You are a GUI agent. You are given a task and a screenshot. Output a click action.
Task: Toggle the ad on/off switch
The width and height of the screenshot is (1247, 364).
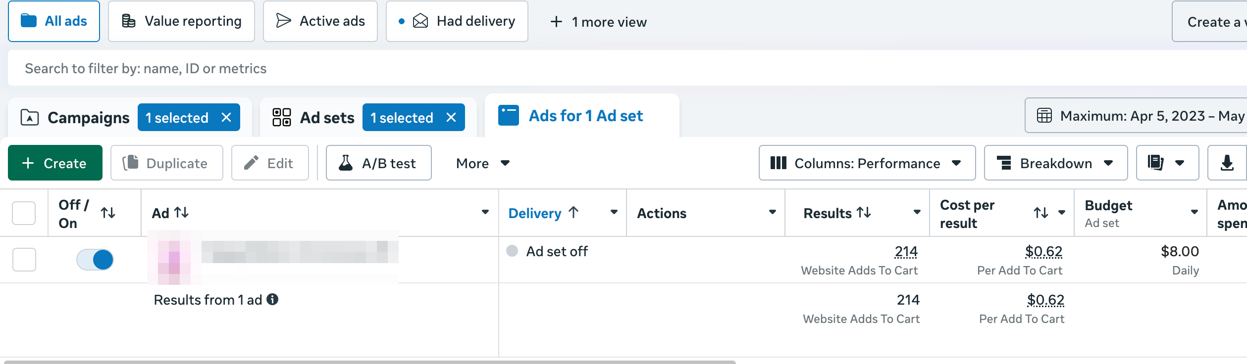point(95,260)
